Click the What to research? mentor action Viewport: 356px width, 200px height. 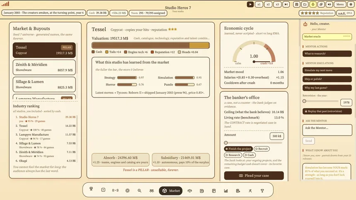pyautogui.click(x=327, y=54)
